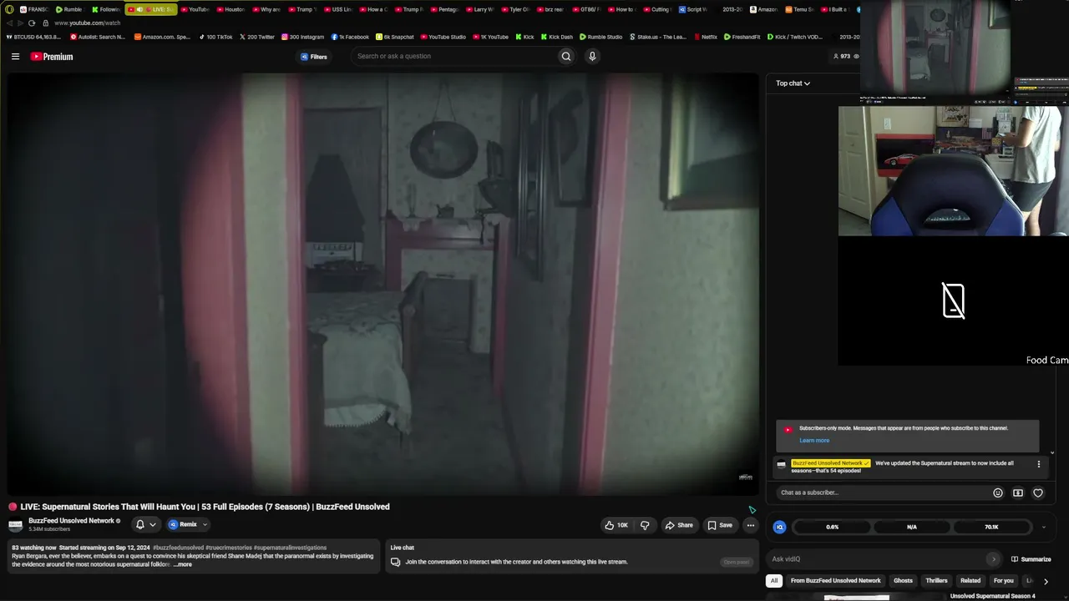Screen dimensions: 1069x601
Task: Open the 300 Instagram bookmark
Action: [x=302, y=37]
